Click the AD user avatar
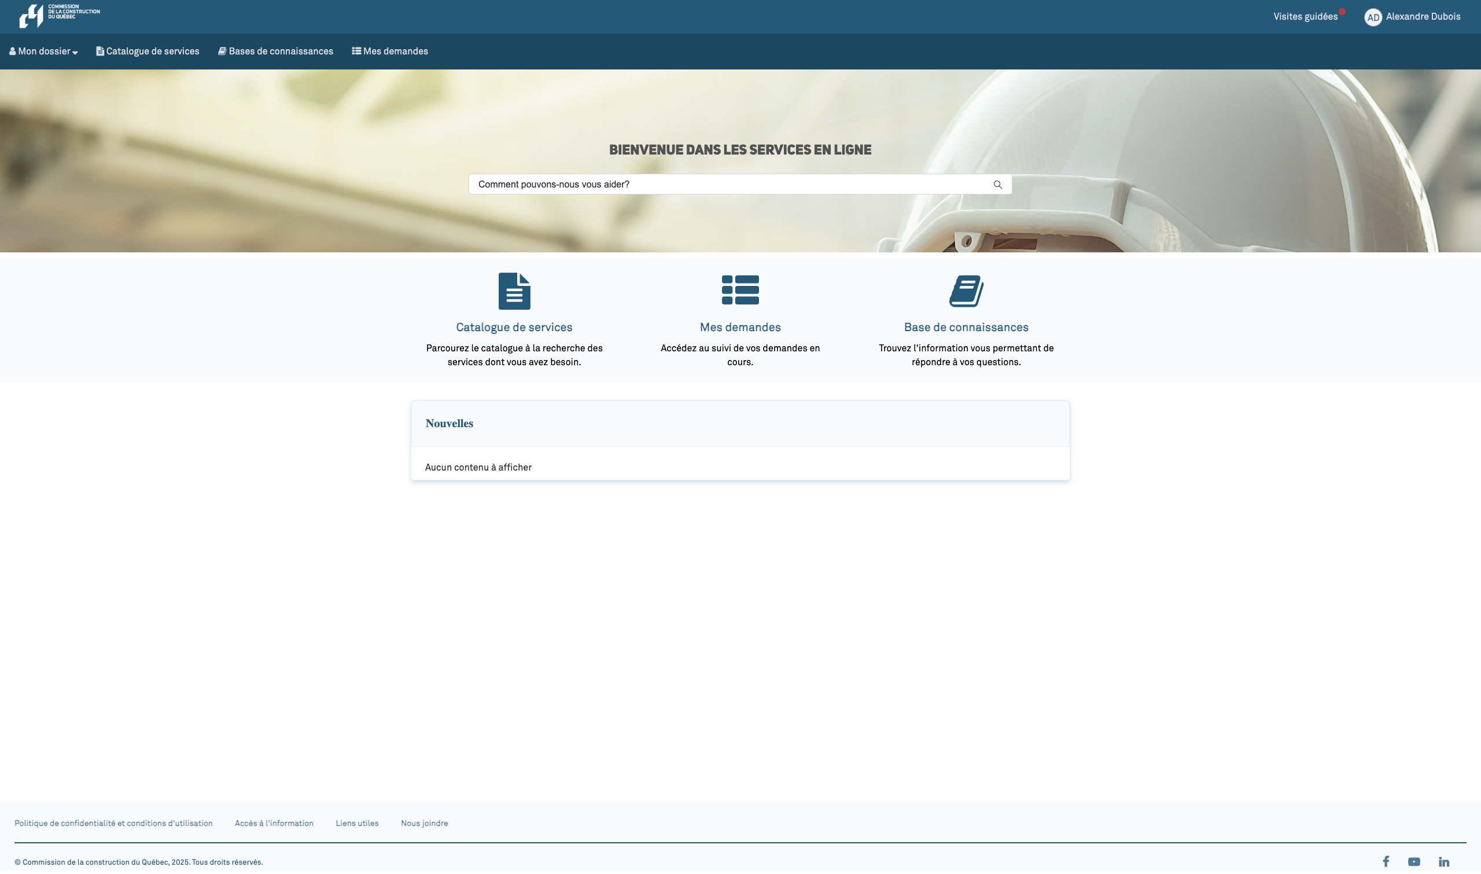Screen dimensions: 1481x874 click(1373, 17)
